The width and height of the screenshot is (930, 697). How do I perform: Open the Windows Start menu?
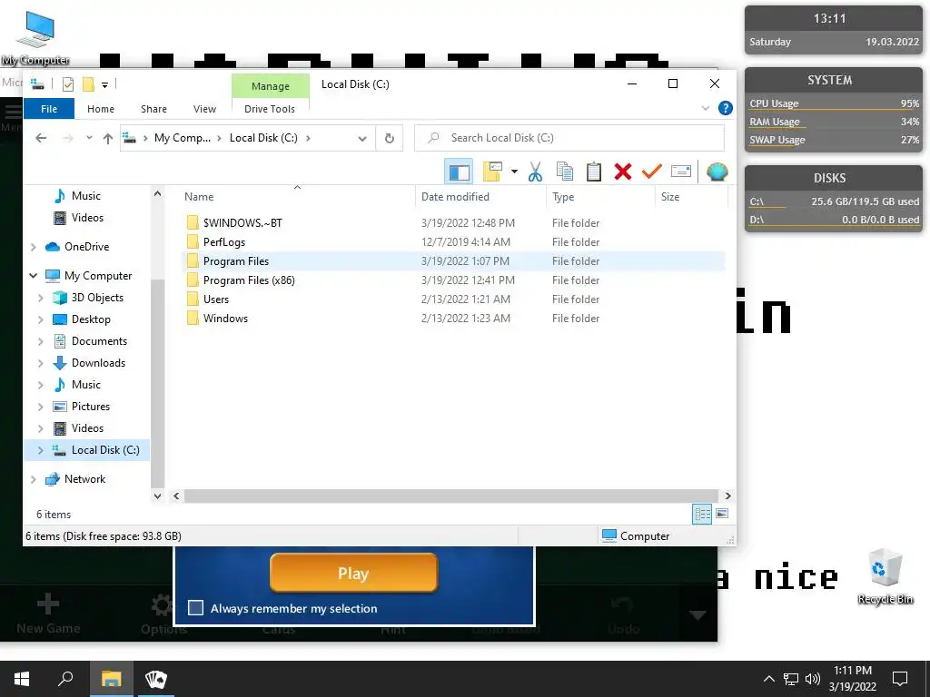click(22, 679)
